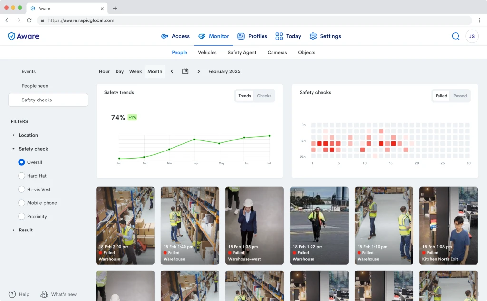Go to next month arrow
Image resolution: width=487 pixels, height=301 pixels.
click(x=198, y=71)
